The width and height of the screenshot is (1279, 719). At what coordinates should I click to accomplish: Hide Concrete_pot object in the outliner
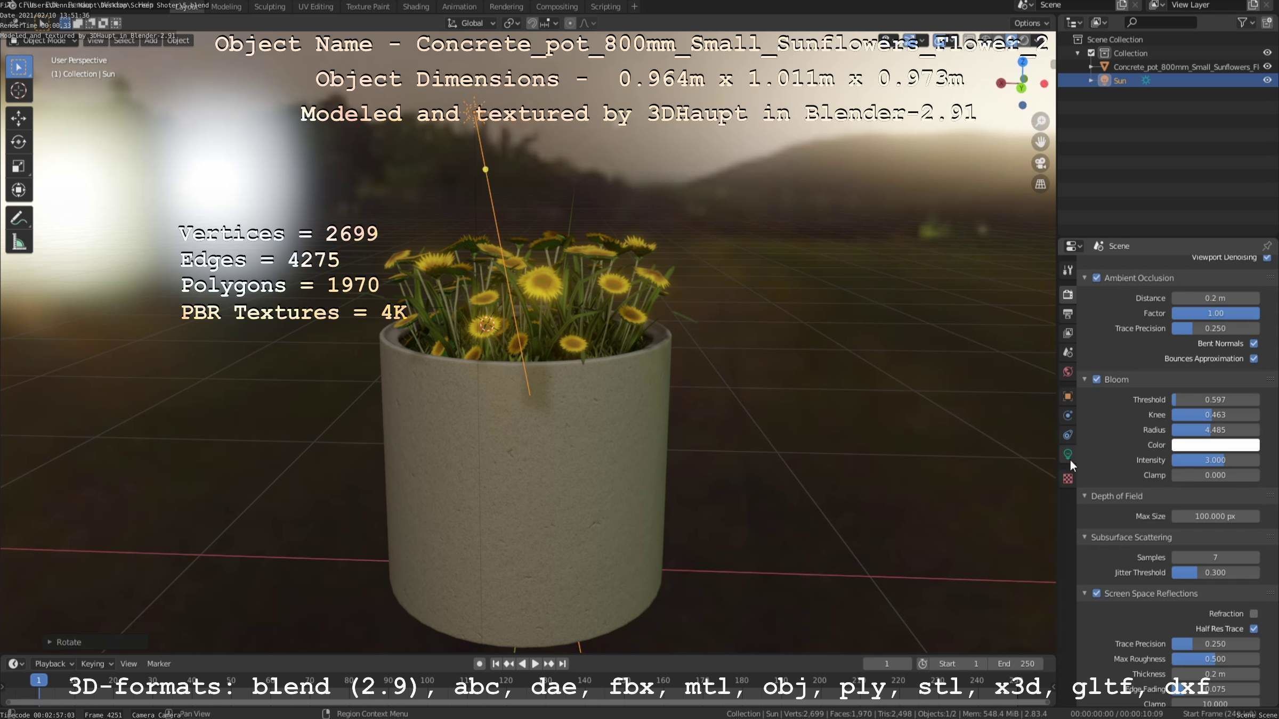1267,67
